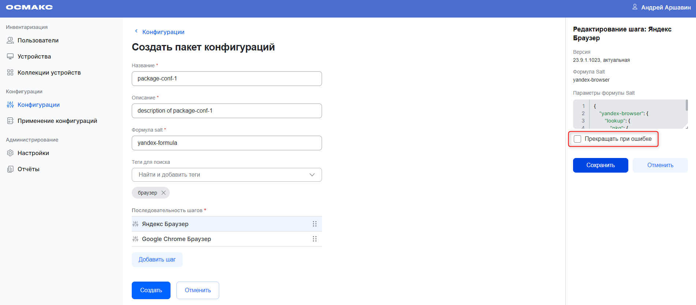Click the Reports document icon
This screenshot has height=305, width=696.
[x=10, y=169]
